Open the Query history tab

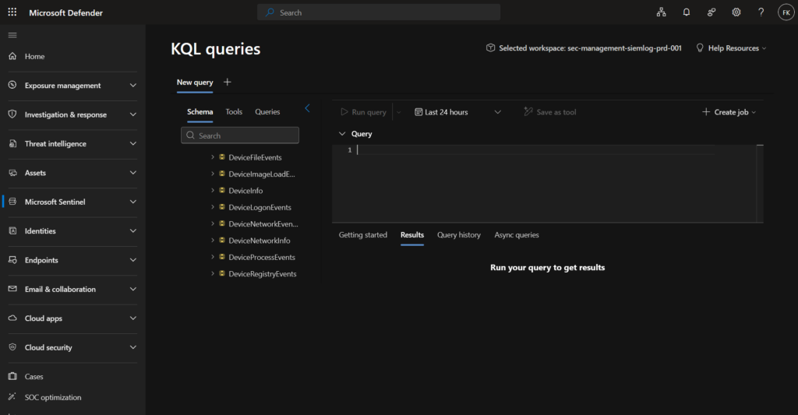[458, 235]
